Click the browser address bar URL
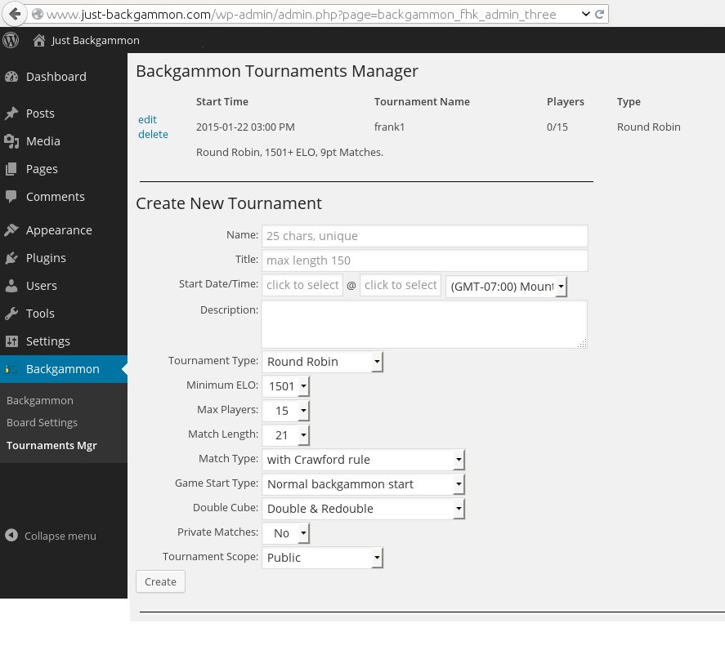The width and height of the screenshot is (725, 659). point(301,15)
